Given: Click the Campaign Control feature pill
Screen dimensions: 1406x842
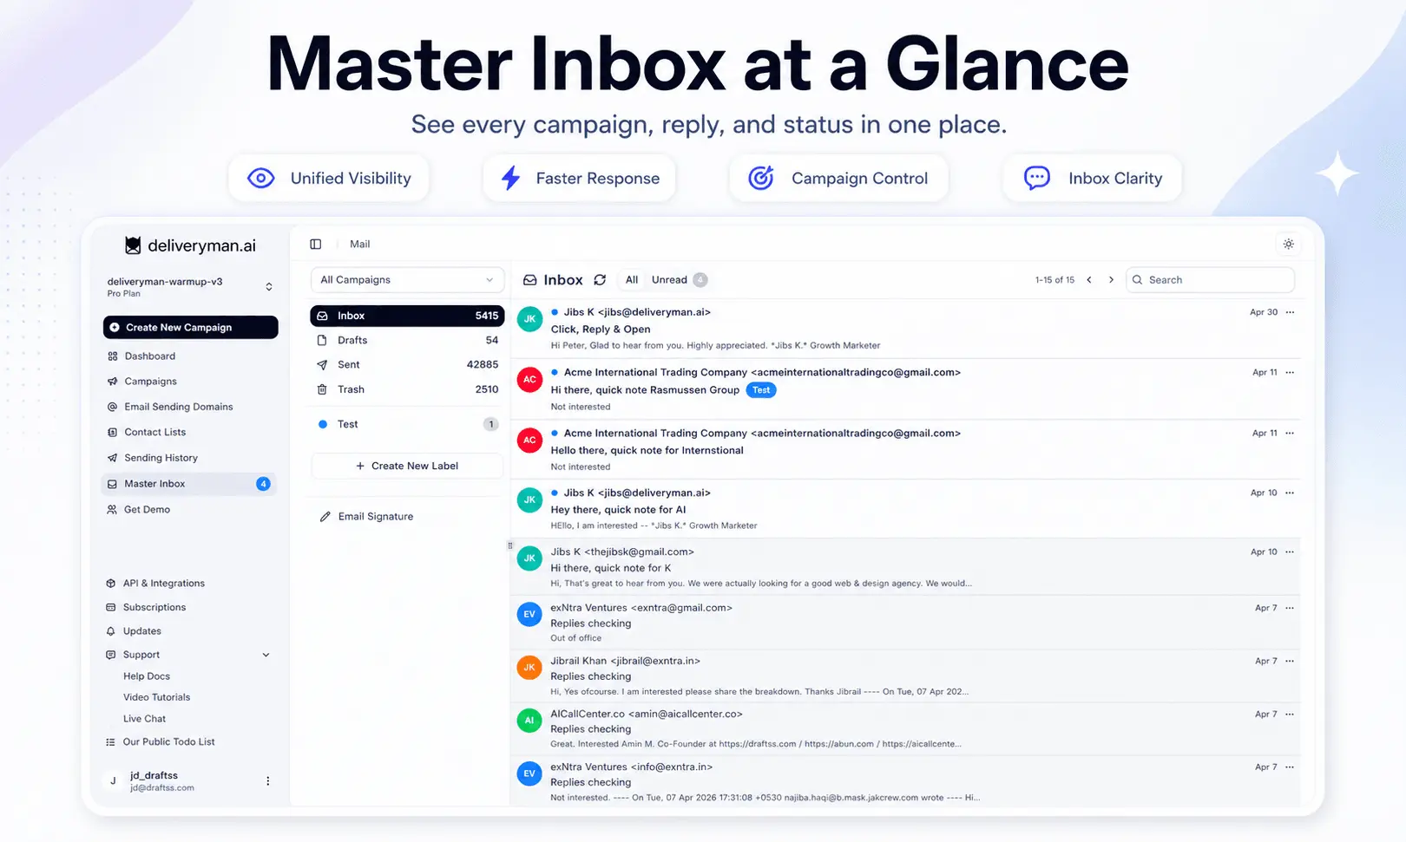Looking at the screenshot, I should pyautogui.click(x=838, y=179).
